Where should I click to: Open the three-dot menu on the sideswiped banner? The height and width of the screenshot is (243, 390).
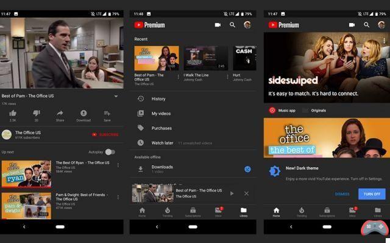click(385, 41)
